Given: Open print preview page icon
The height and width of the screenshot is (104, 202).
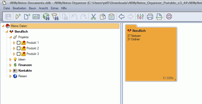Looking at the screenshot, I should click(x=159, y=17).
